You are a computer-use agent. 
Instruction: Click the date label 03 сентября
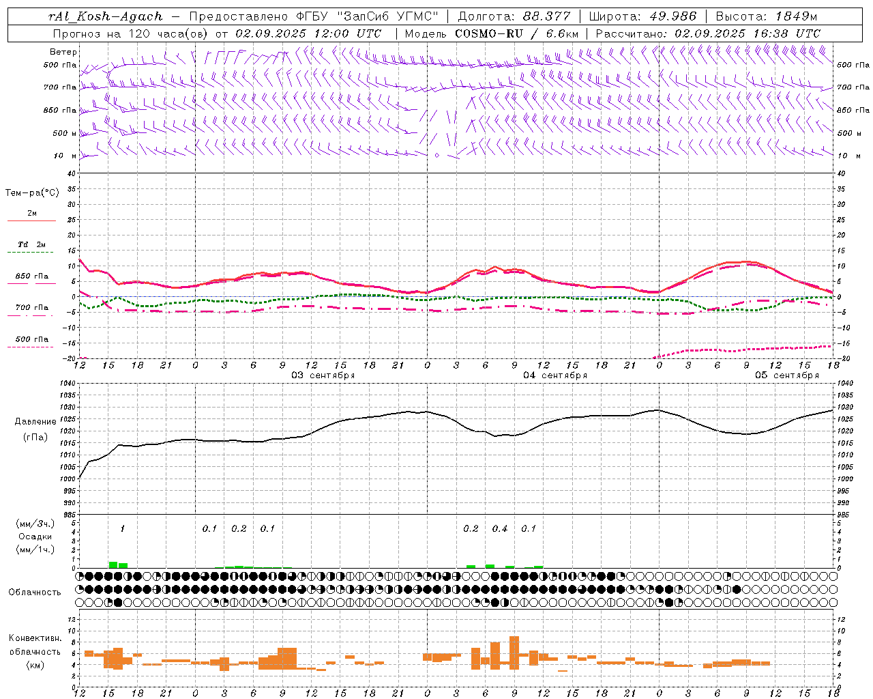323,375
